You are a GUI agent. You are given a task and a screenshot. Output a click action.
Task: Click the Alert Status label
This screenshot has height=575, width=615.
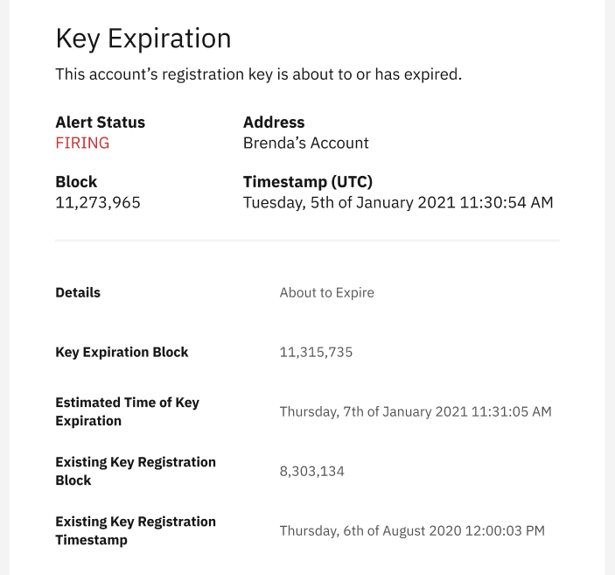click(100, 122)
